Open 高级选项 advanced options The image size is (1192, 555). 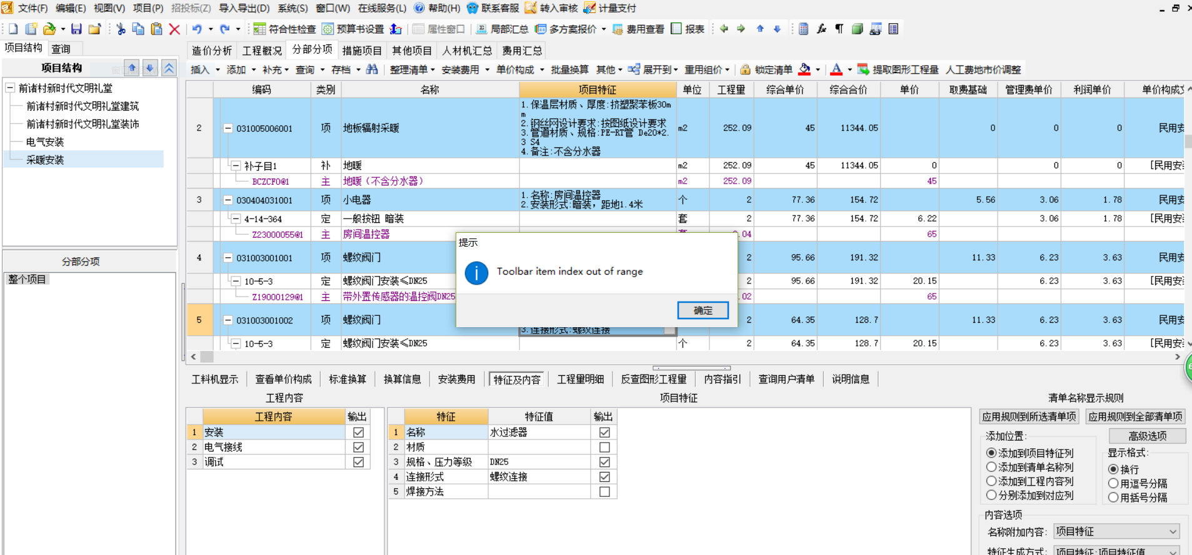pos(1147,436)
